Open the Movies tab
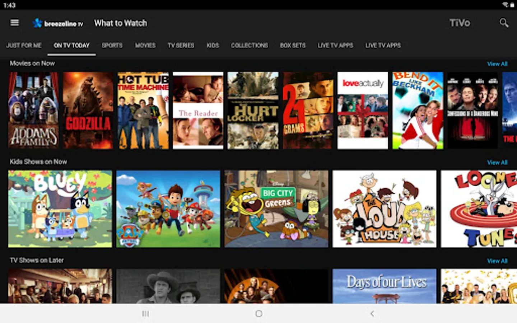Image resolution: width=517 pixels, height=323 pixels. coord(145,45)
